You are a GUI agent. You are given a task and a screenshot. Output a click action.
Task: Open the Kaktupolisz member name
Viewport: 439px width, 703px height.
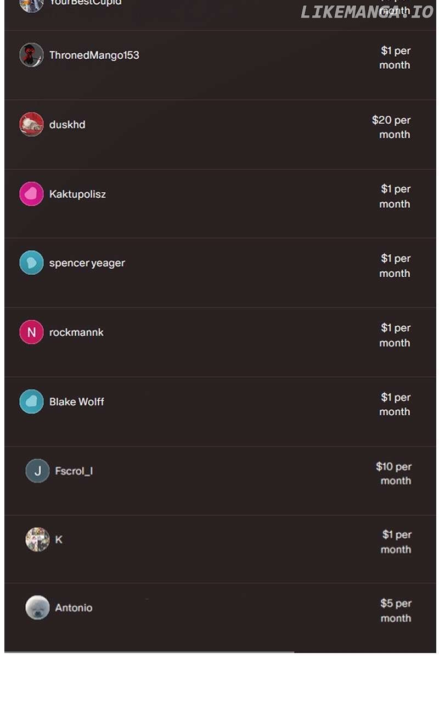point(77,194)
